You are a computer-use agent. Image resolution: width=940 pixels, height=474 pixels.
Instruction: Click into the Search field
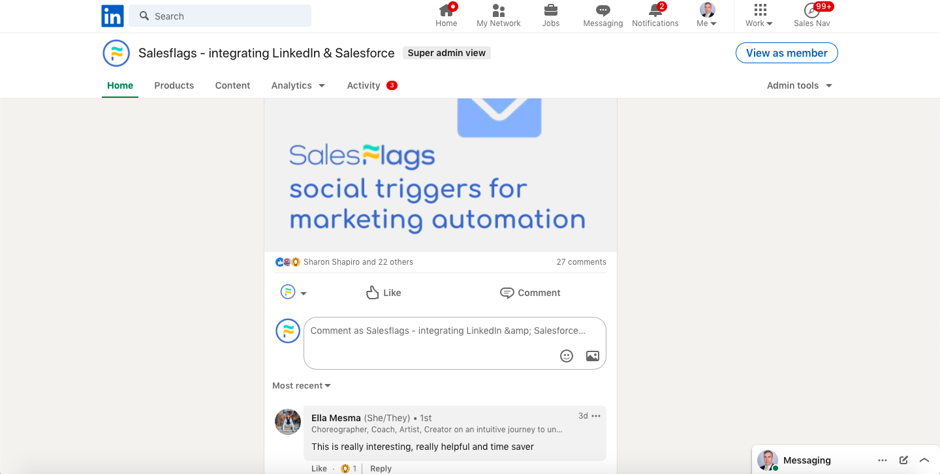pos(220,16)
